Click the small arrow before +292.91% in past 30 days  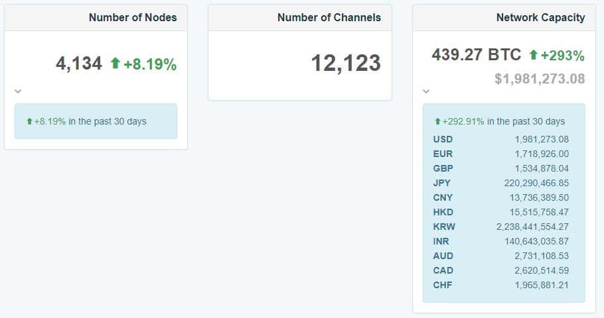[x=437, y=122]
